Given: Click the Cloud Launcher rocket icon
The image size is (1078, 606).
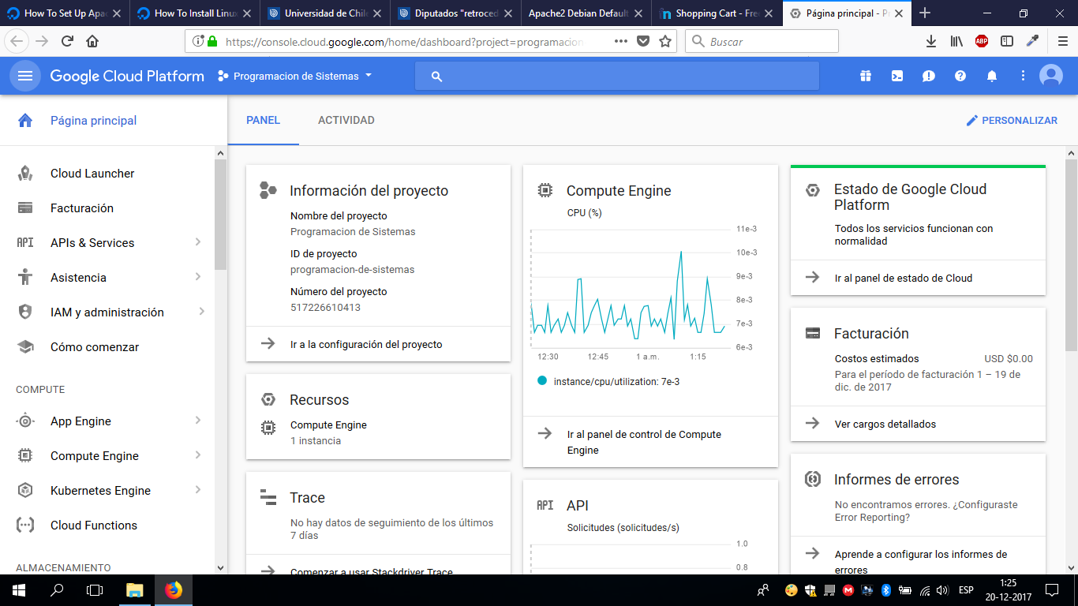Looking at the screenshot, I should (25, 174).
